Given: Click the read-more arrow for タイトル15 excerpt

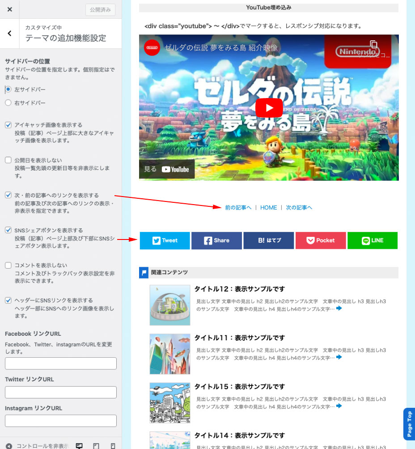Looking at the screenshot, I should click(339, 406).
